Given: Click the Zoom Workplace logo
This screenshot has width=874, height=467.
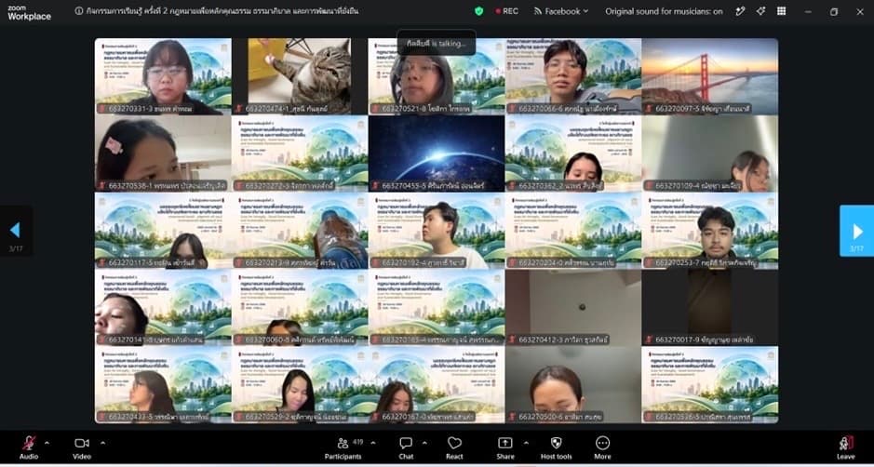Looking at the screenshot, I should (29, 12).
